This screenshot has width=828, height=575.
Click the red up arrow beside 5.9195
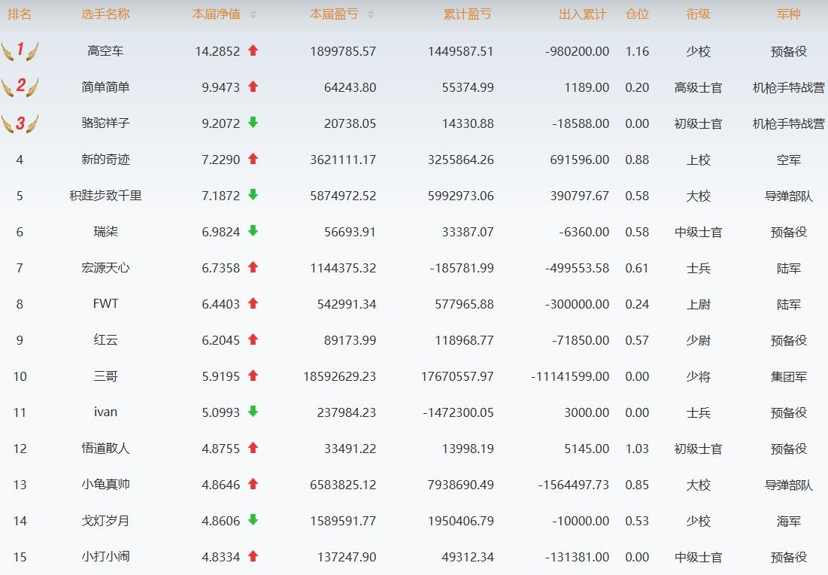coord(253,376)
